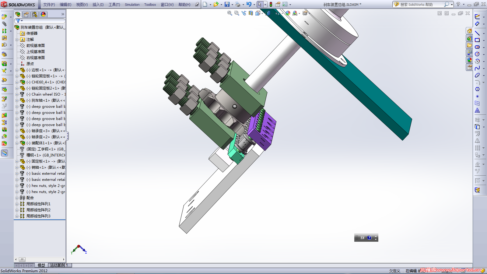Select 槽钢<1> component in tree
The height and width of the screenshot is (274, 487).
point(46,155)
